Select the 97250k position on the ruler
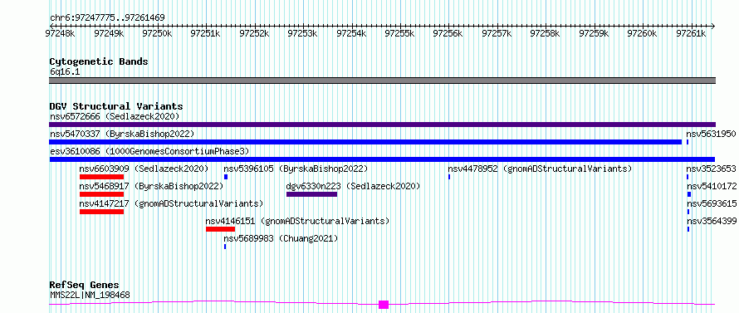Screen dimensions: 739x313 click(x=158, y=33)
